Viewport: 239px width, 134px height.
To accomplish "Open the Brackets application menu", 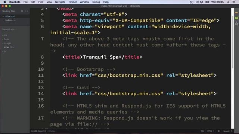I will pos(15,2).
